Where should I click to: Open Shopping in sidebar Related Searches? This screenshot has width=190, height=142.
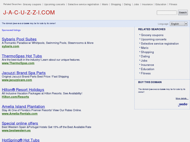(x=147, y=52)
